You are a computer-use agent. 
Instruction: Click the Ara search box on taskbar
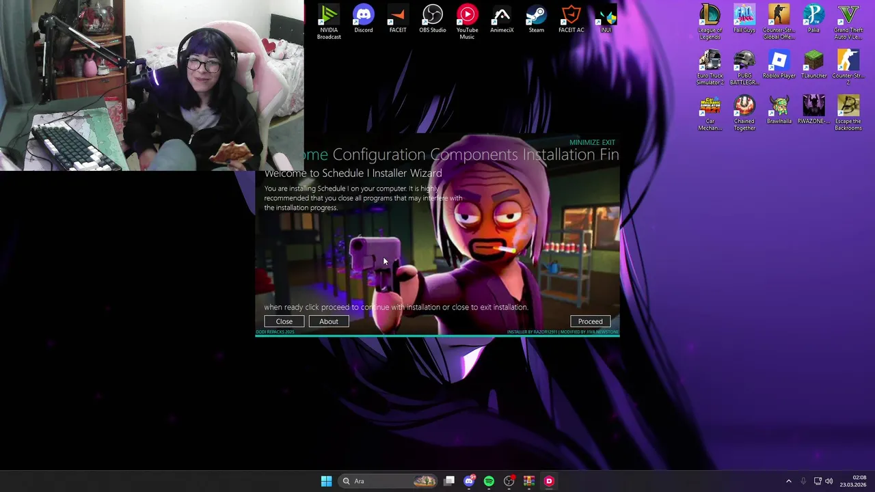click(388, 481)
